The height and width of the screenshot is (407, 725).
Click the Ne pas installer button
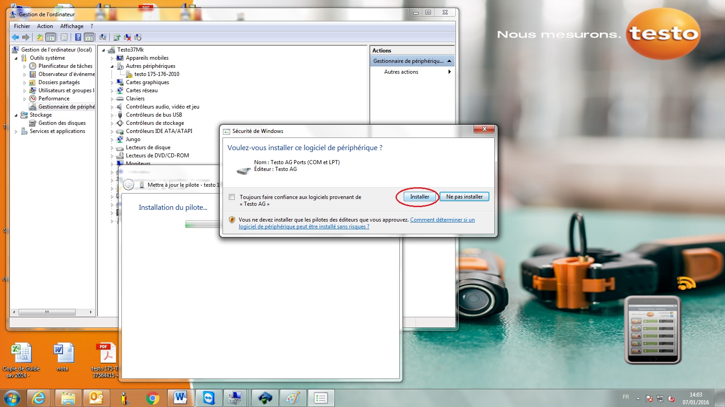click(x=464, y=197)
